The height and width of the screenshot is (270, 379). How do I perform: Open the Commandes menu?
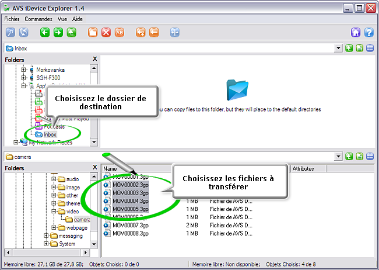(x=38, y=19)
